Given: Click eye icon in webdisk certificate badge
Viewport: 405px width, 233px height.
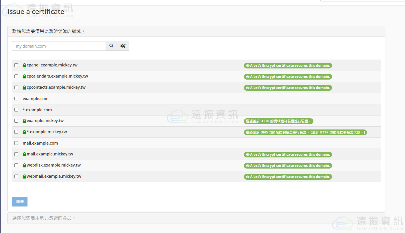Looking at the screenshot, I should pos(248,166).
